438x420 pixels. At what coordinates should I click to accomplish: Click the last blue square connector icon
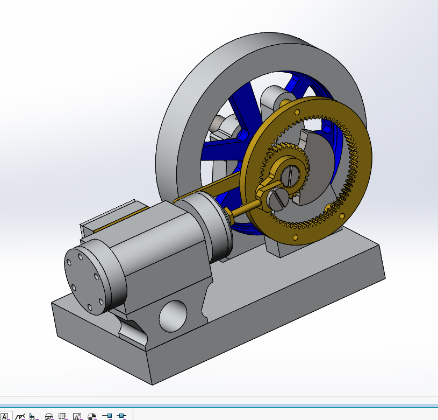121,416
